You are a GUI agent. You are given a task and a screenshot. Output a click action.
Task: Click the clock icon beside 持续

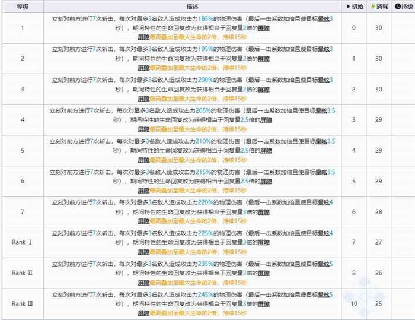point(398,7)
